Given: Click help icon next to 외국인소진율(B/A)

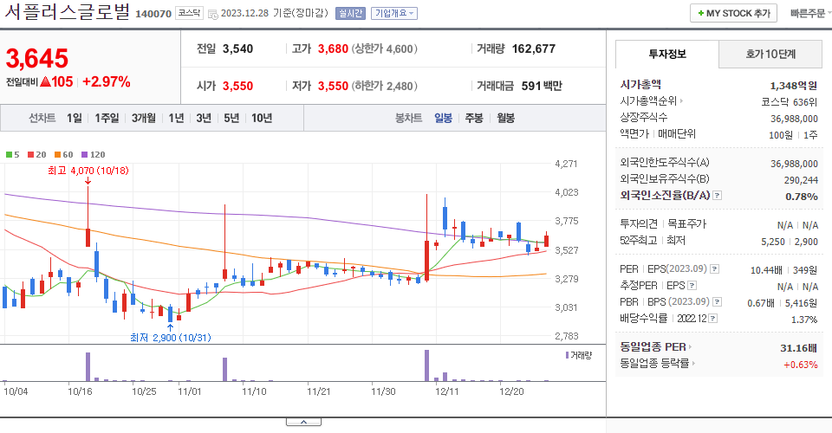Looking at the screenshot, I should point(717,196).
